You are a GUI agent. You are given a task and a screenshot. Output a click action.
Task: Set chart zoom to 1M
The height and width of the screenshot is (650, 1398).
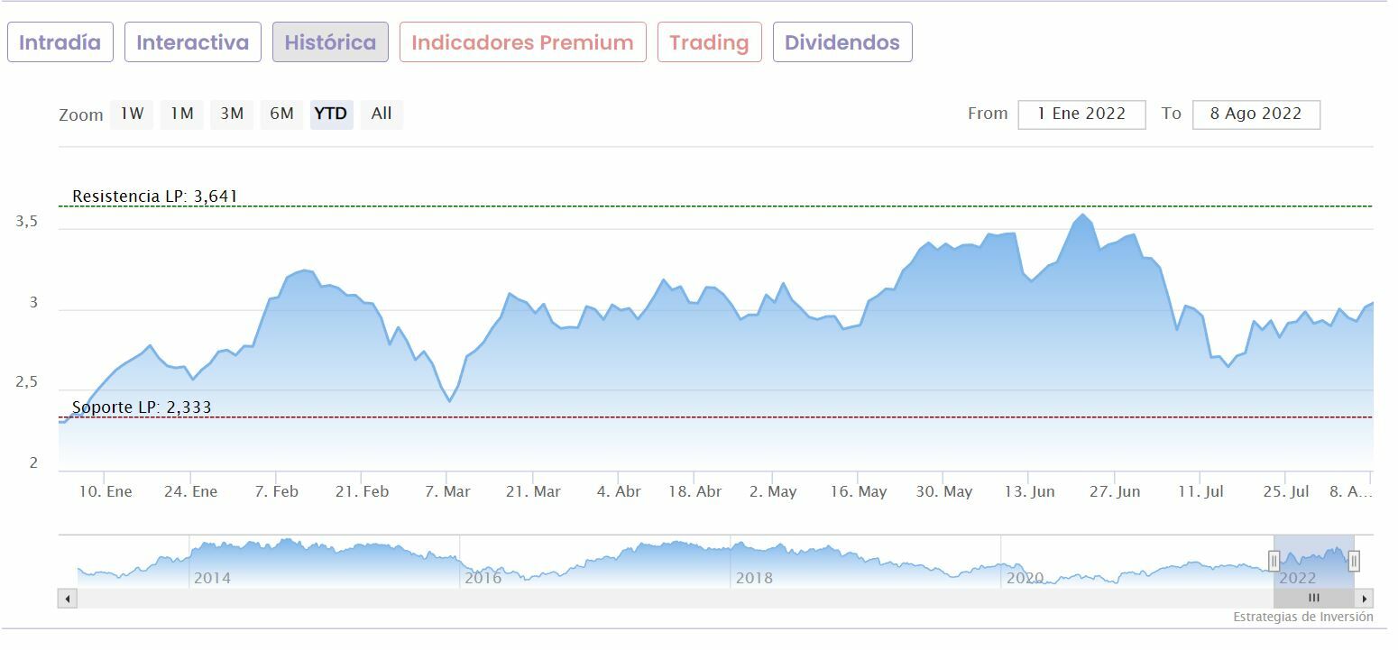pyautogui.click(x=182, y=114)
